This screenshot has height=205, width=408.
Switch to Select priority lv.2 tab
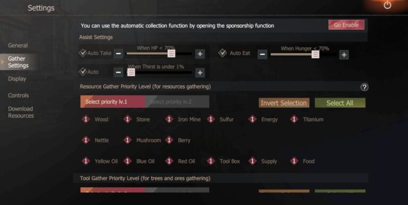[177, 102]
